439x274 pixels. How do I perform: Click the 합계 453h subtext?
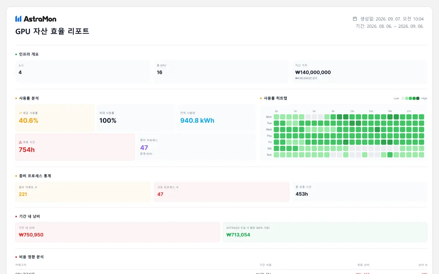pyautogui.click(x=146, y=154)
